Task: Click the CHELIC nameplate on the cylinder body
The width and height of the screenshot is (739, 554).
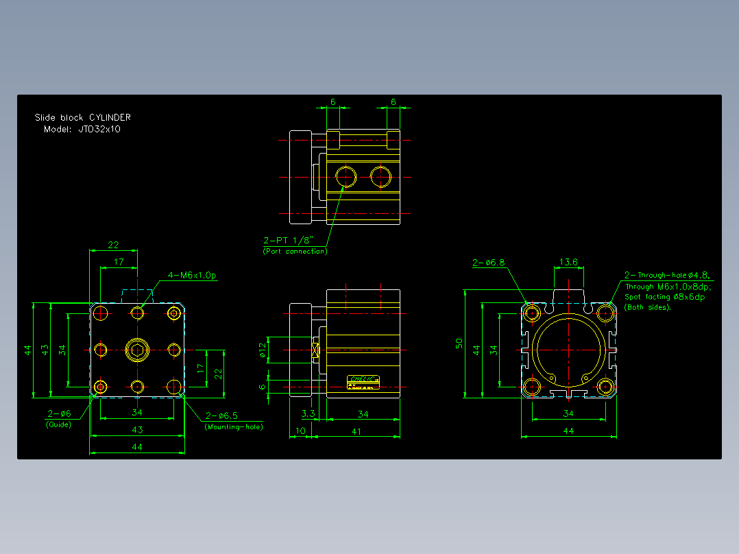Action: click(363, 382)
